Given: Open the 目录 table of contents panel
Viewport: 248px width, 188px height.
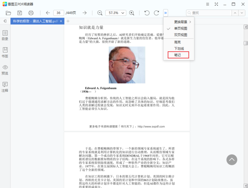Looking at the screenshot, I should pyautogui.click(x=5, y=35).
